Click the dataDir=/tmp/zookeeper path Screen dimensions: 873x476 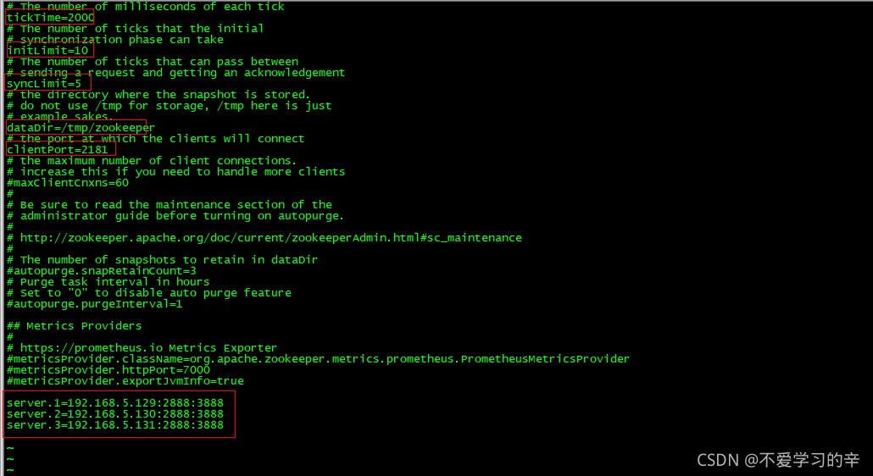pyautogui.click(x=81, y=127)
